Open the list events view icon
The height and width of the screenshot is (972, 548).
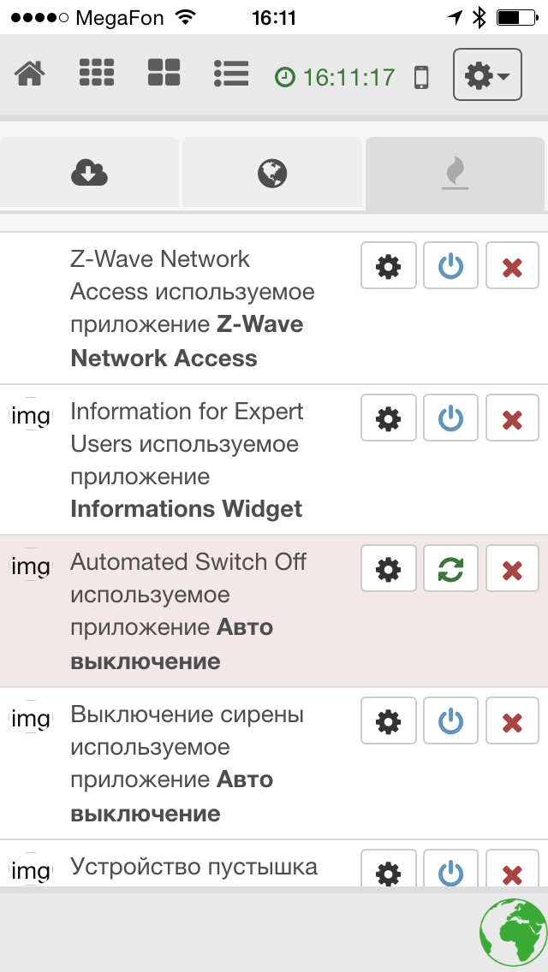pos(231,74)
